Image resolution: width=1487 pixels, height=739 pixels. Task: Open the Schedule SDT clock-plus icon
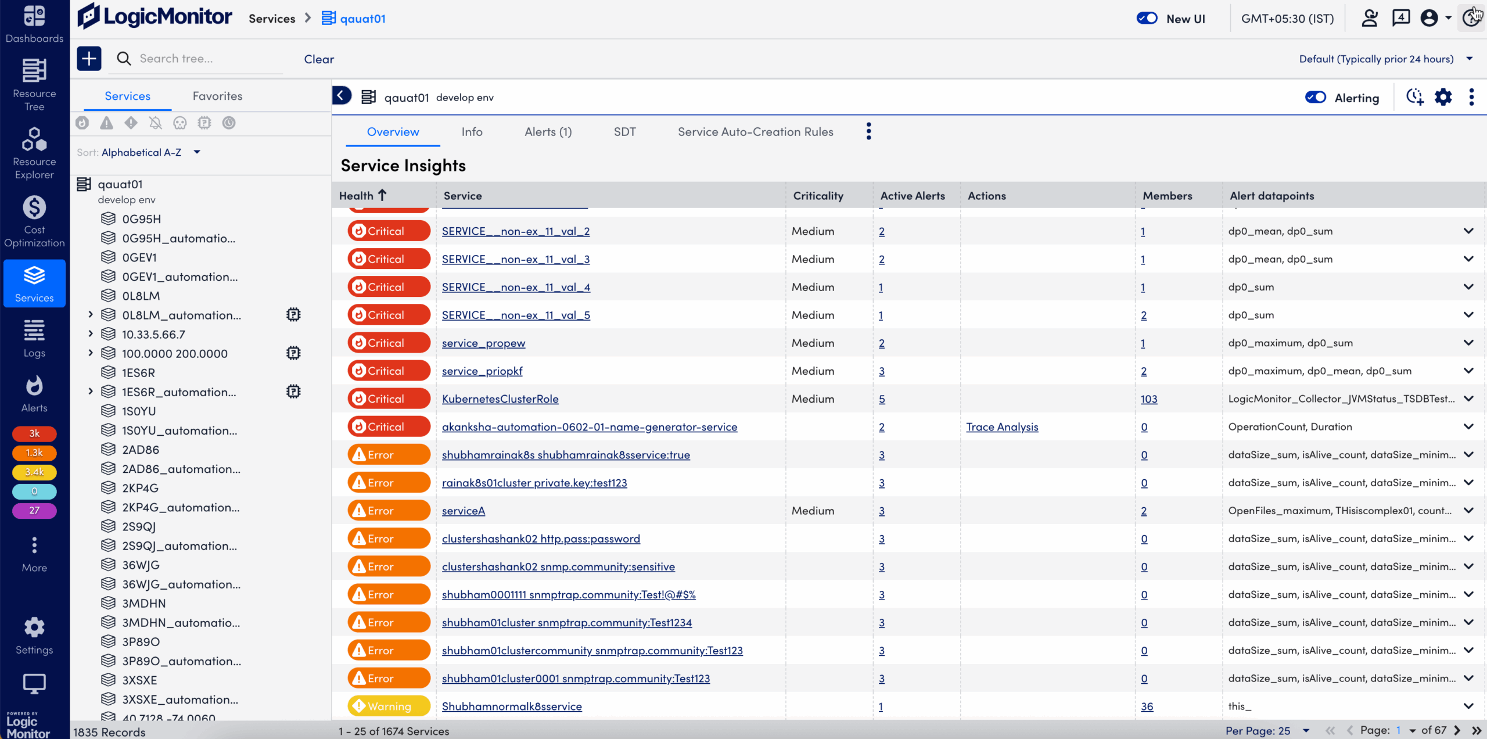click(1414, 97)
